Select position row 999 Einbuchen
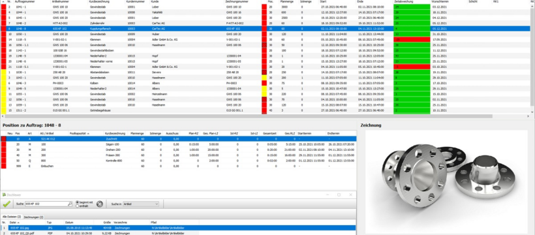Viewport: 535px width, 235px height. (x=178, y=166)
